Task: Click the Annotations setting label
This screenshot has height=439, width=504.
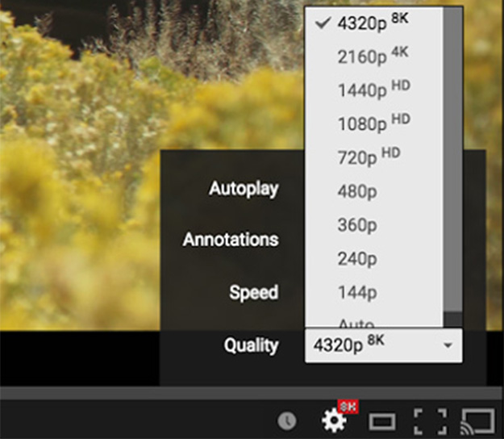Action: click(x=231, y=240)
